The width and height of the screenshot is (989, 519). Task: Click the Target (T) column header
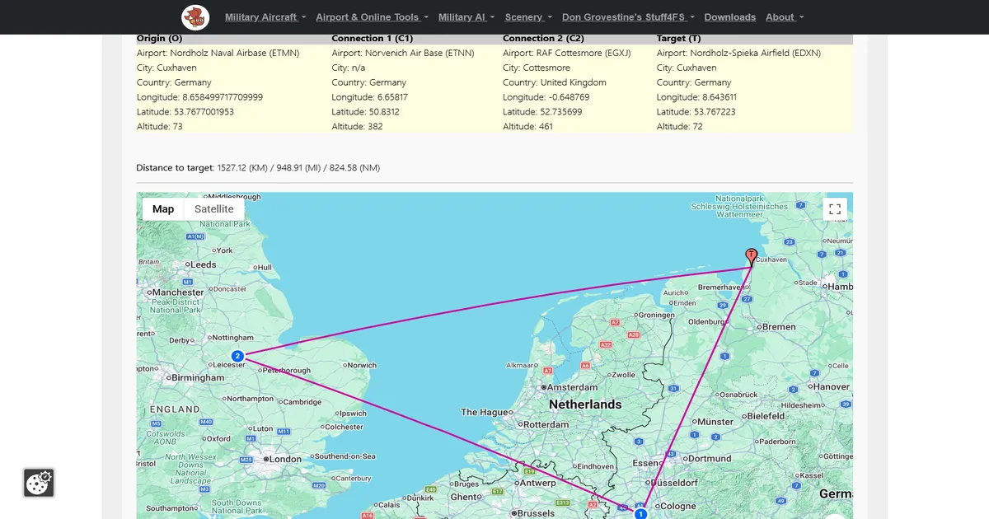679,39
